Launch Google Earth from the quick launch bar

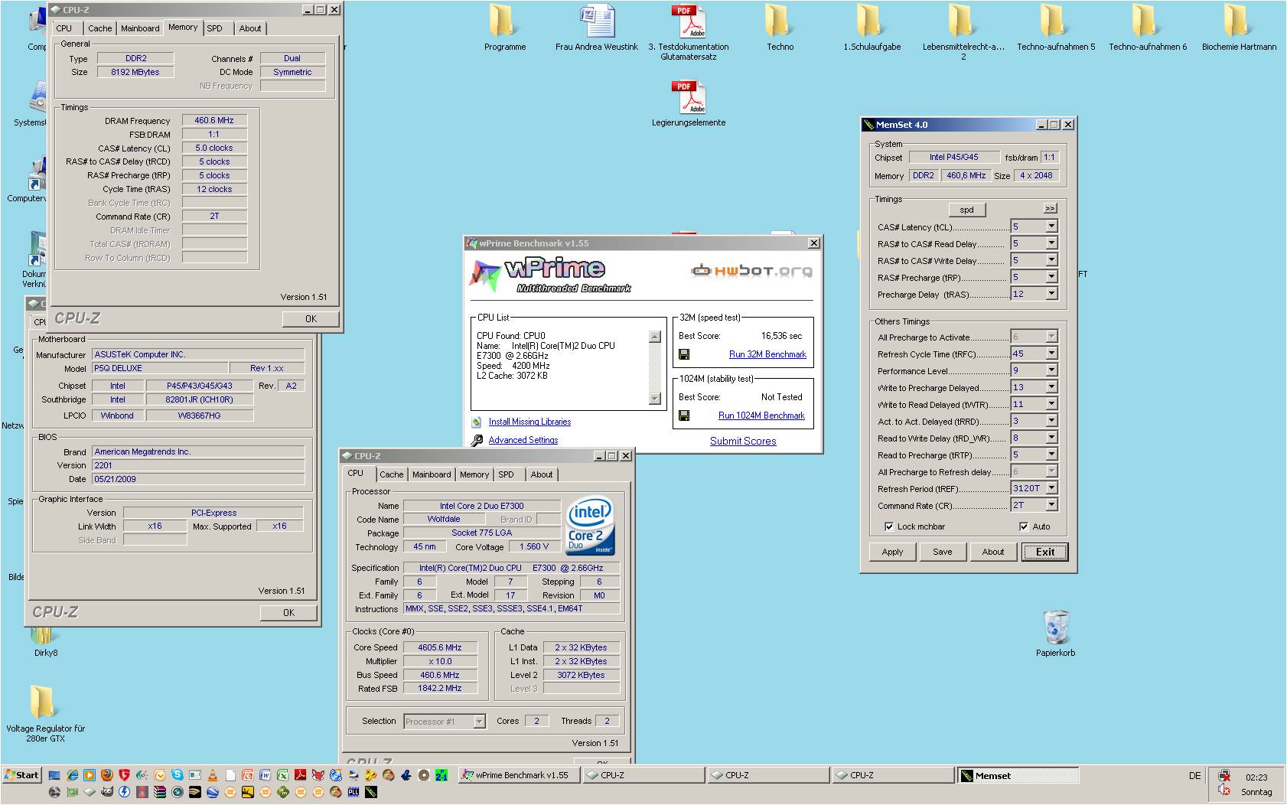click(213, 792)
